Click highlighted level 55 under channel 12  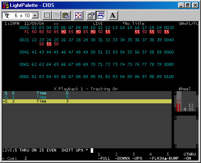pyautogui.click(x=108, y=32)
